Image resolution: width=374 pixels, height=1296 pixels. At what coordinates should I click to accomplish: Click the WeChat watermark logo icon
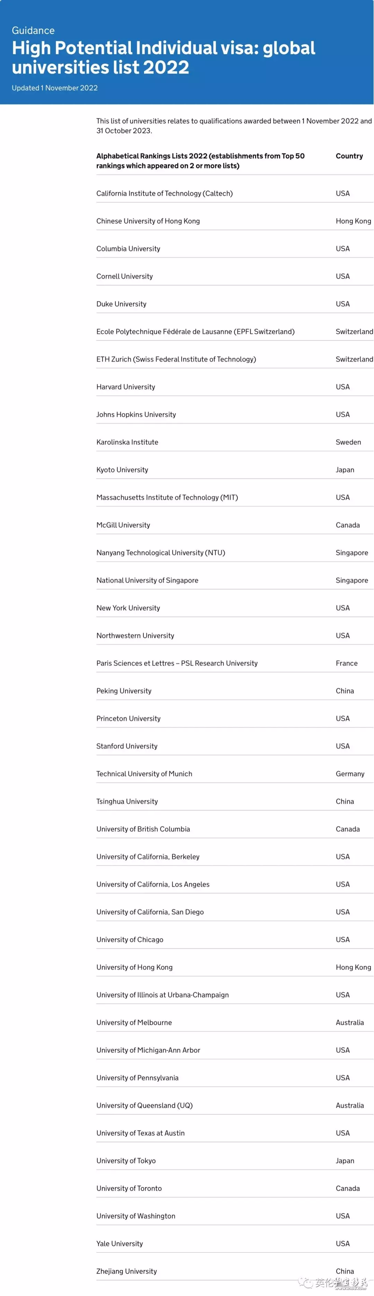coord(306,1283)
